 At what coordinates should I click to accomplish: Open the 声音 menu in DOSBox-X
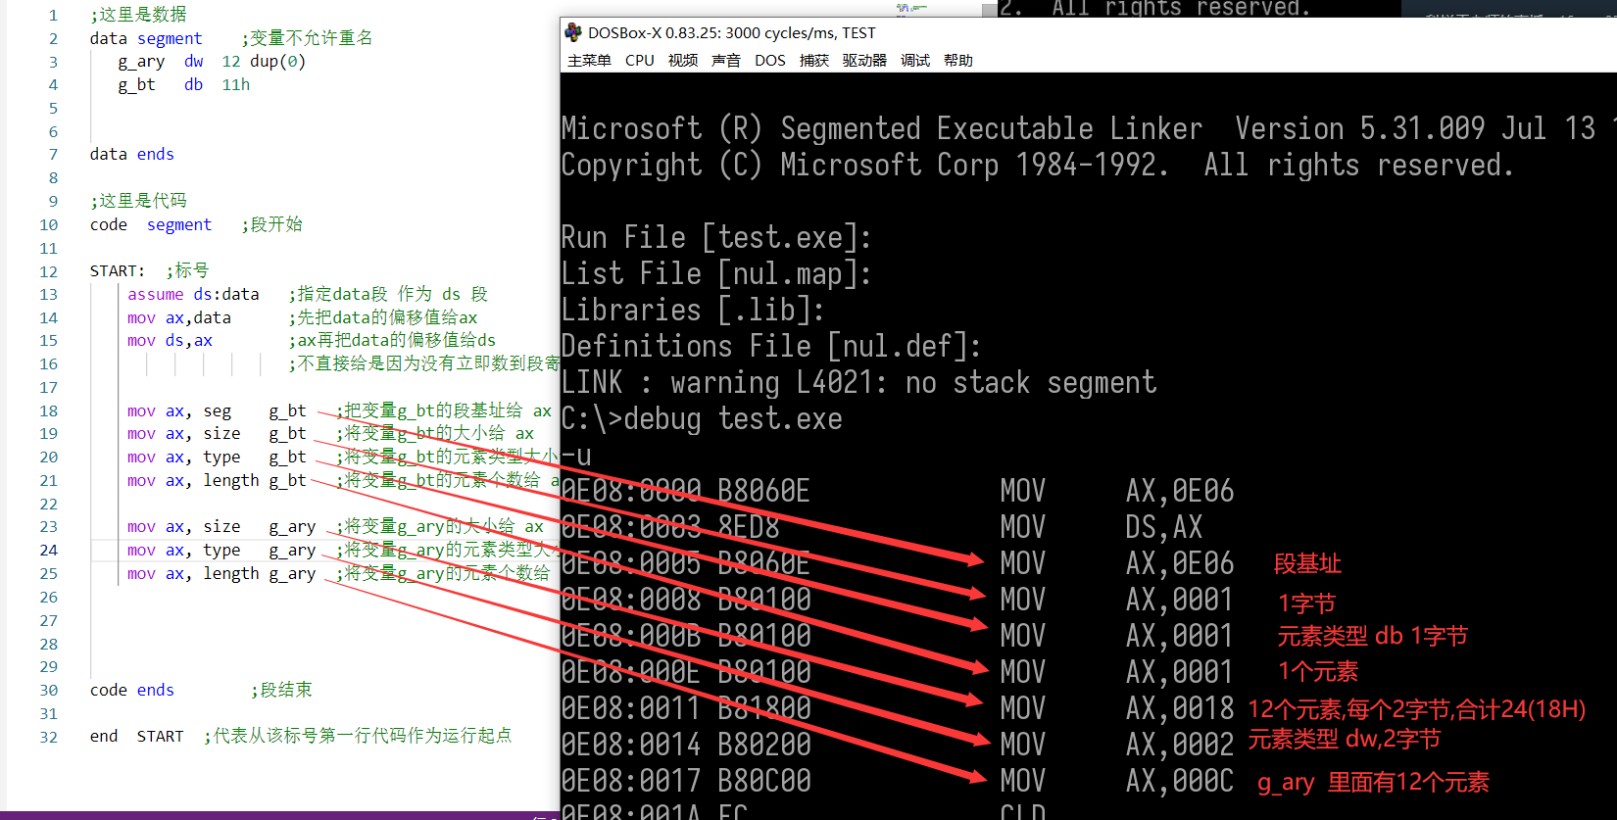(726, 61)
